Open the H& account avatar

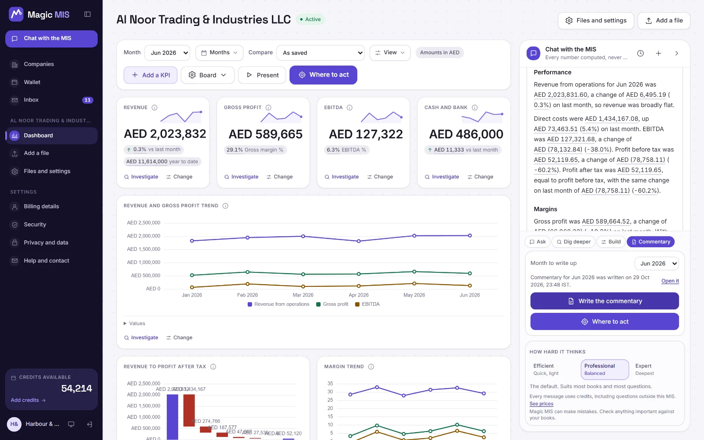14,424
